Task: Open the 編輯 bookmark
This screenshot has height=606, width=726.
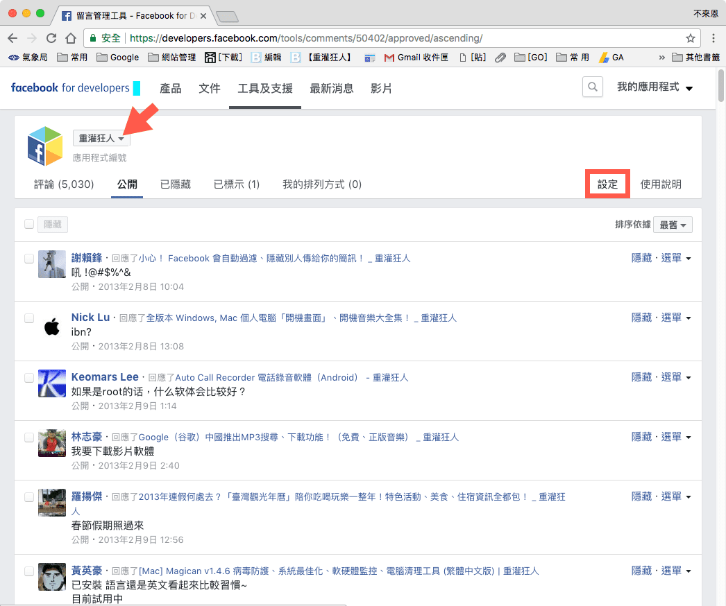Action: pyautogui.click(x=267, y=58)
